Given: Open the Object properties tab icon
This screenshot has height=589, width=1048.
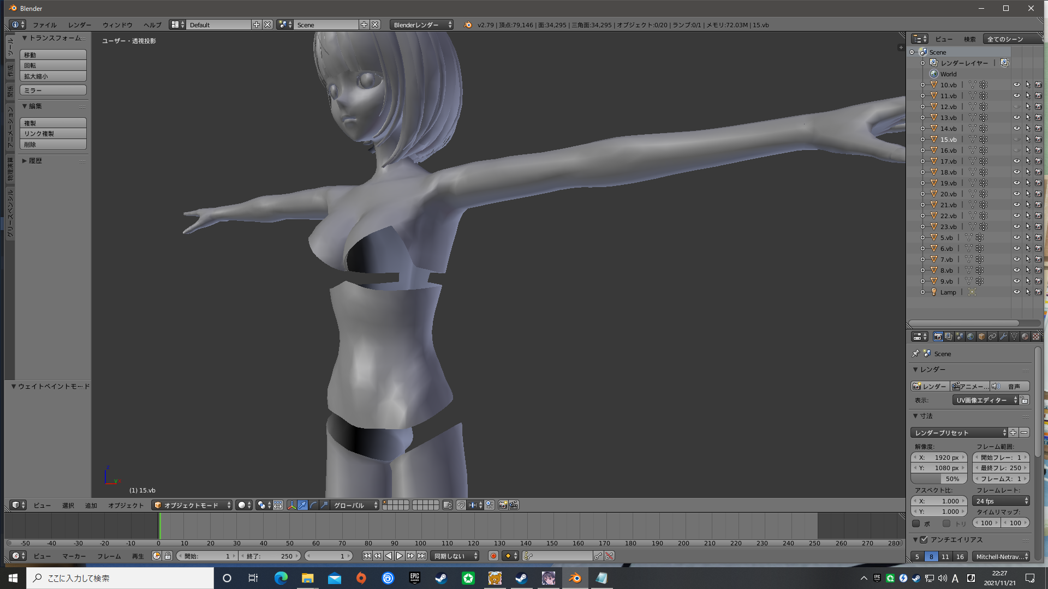Looking at the screenshot, I should 981,336.
